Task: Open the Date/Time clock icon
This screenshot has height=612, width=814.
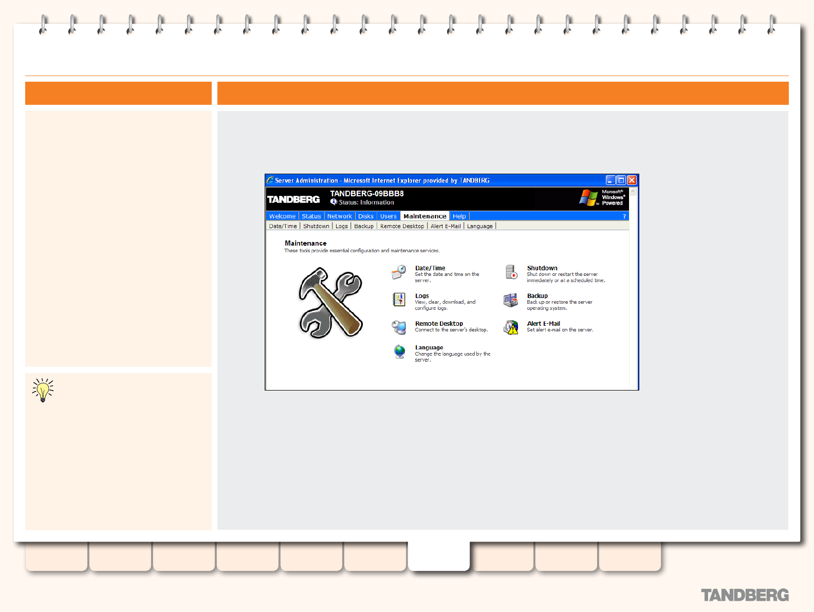Action: click(399, 272)
